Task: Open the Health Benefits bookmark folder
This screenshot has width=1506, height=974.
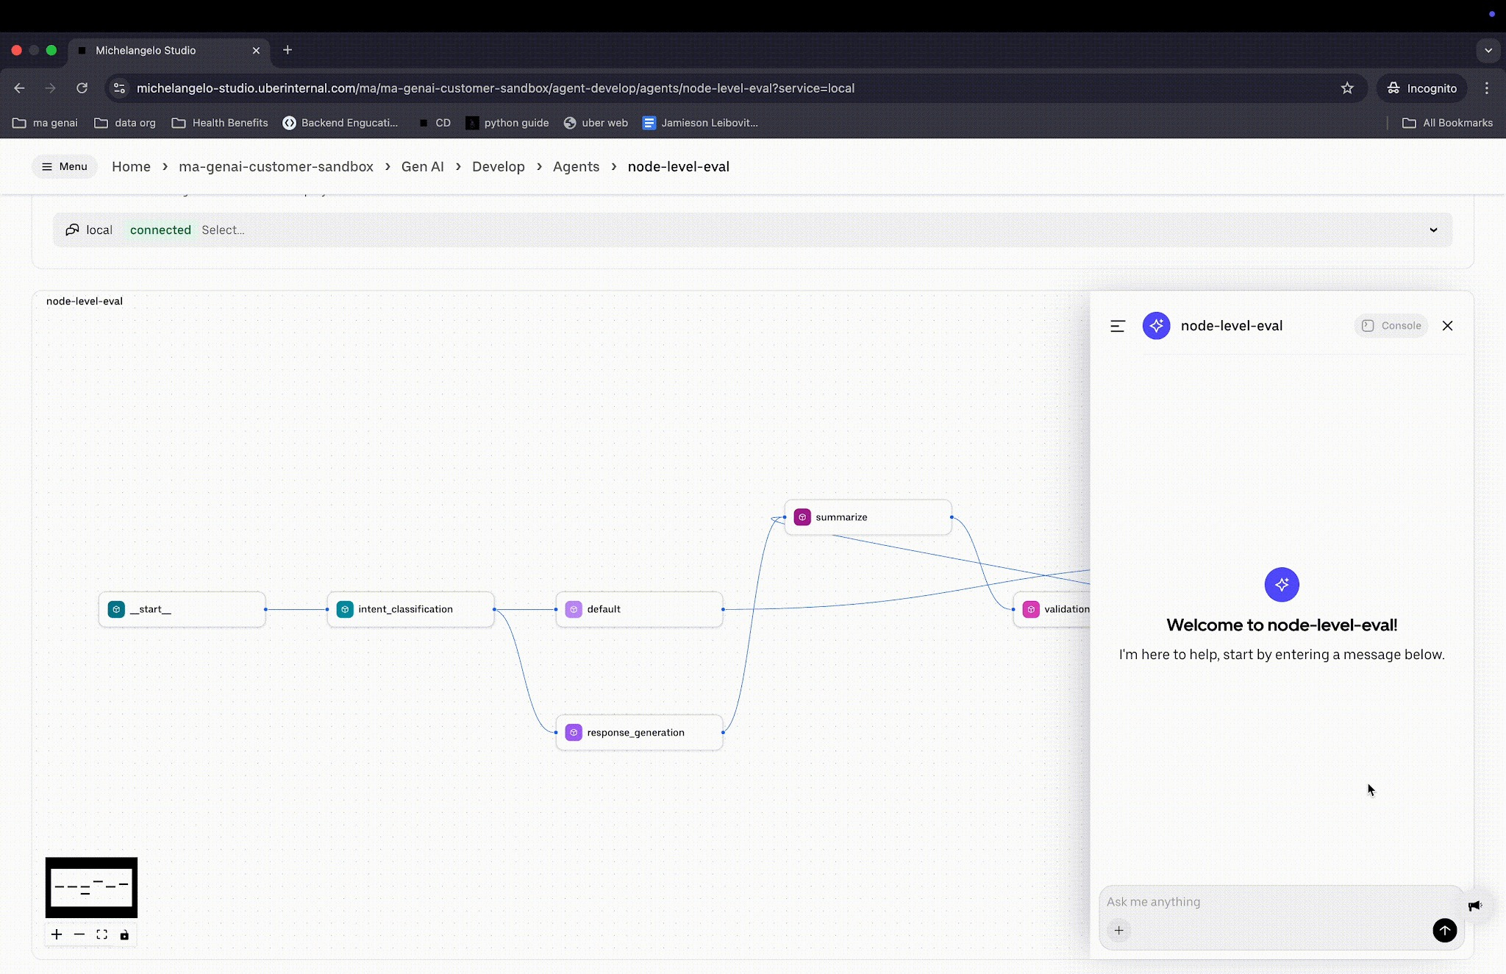Action: click(x=220, y=123)
